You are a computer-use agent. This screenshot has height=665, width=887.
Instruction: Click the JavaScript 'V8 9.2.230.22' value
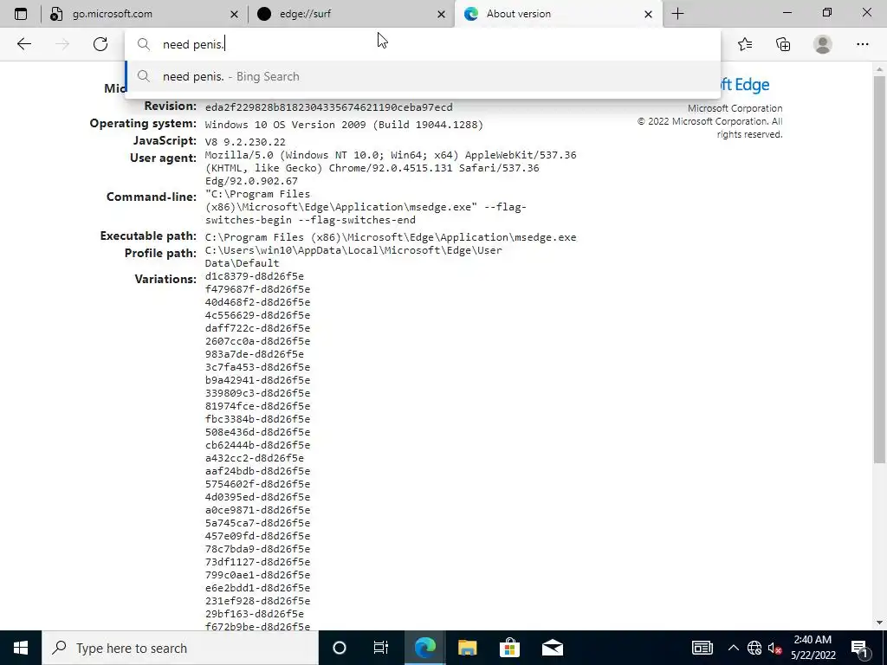[245, 142]
